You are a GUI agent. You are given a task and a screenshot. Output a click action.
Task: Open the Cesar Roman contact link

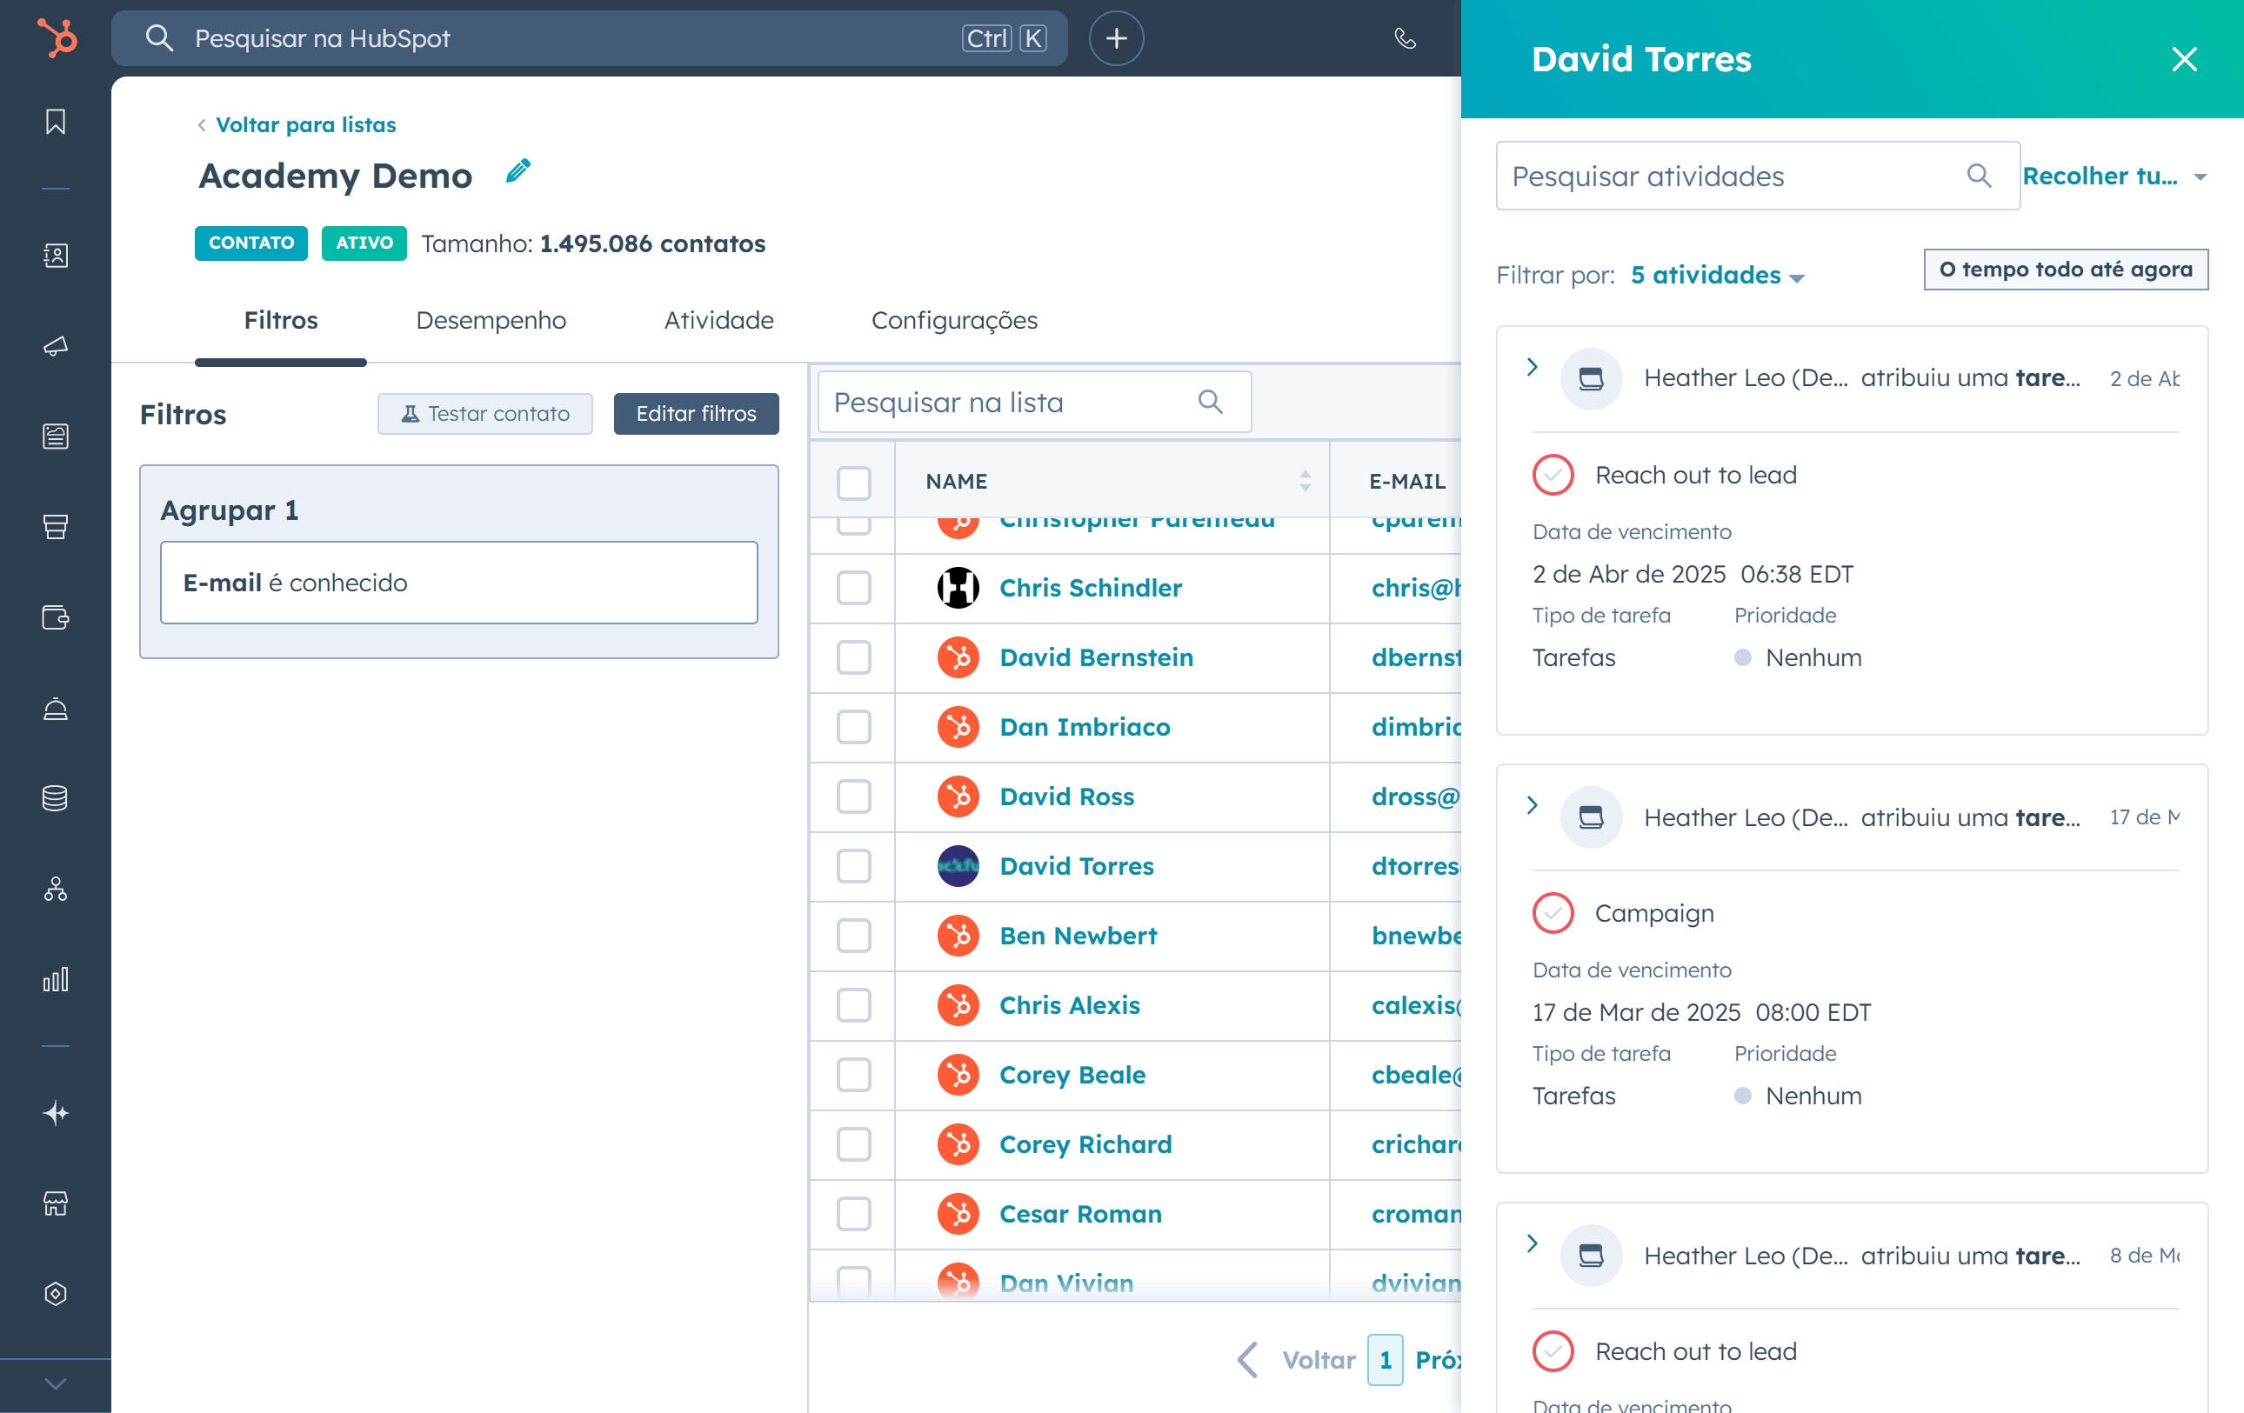tap(1080, 1214)
